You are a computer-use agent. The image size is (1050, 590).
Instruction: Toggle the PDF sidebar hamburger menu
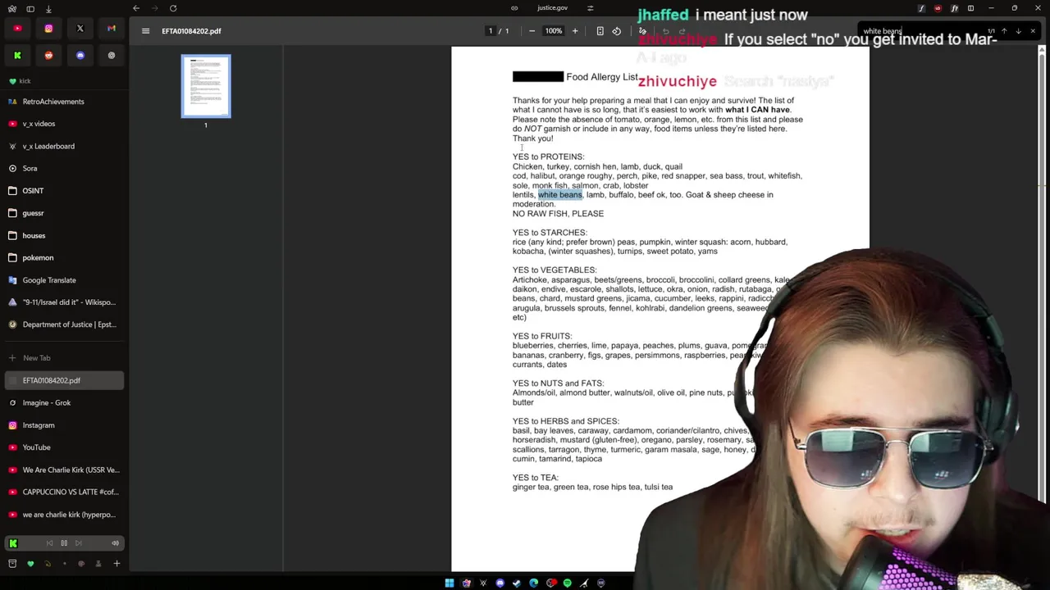coord(145,31)
